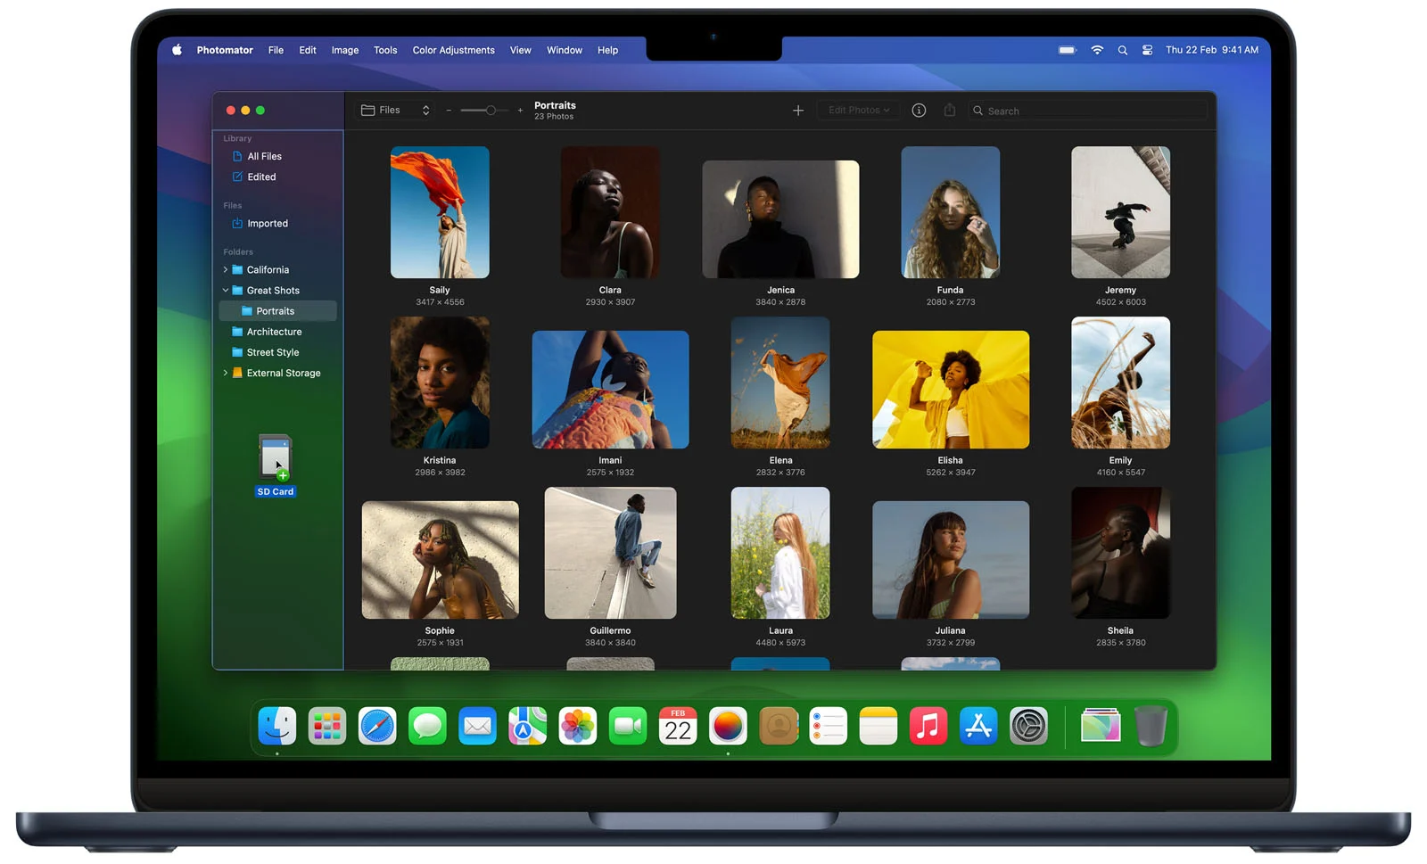Image resolution: width=1427 pixels, height=864 pixels.
Task: Open the info inspector icon
Action: click(x=919, y=111)
